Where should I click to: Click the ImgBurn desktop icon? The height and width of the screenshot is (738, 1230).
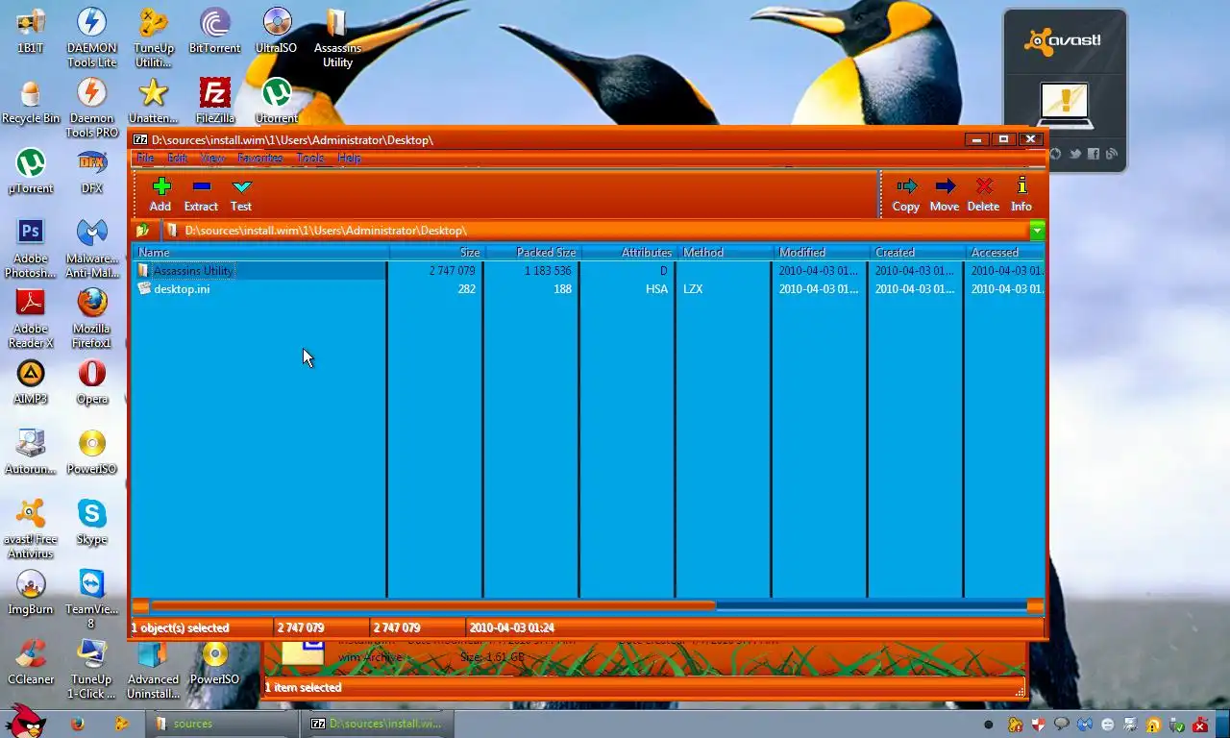point(31,593)
